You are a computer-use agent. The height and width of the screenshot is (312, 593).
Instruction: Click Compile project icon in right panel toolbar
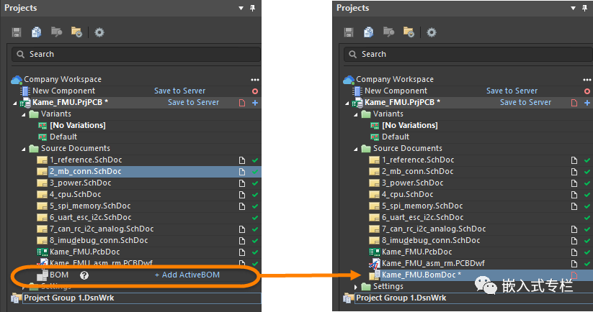388,32
